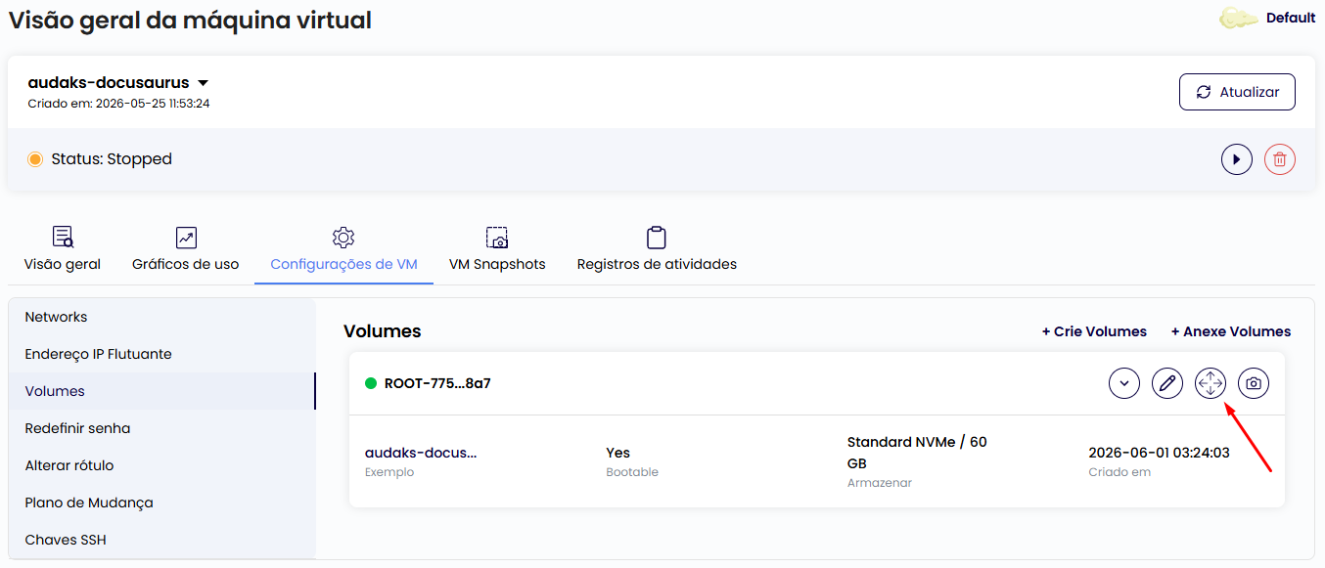Select the Configurações de VM tab

coord(343,250)
